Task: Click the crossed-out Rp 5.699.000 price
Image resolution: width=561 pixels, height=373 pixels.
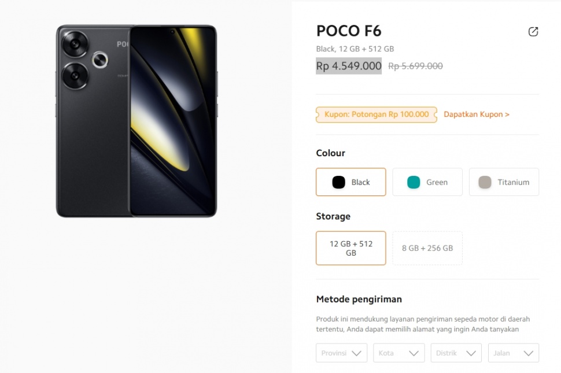Action: pyautogui.click(x=415, y=66)
